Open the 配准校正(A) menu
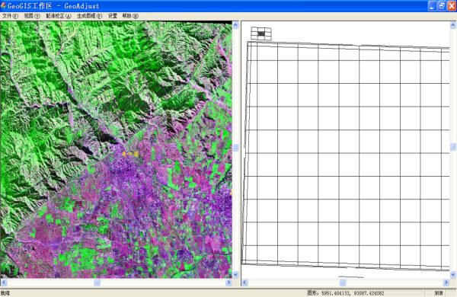Viewport: 457px width, 297px height. click(59, 16)
